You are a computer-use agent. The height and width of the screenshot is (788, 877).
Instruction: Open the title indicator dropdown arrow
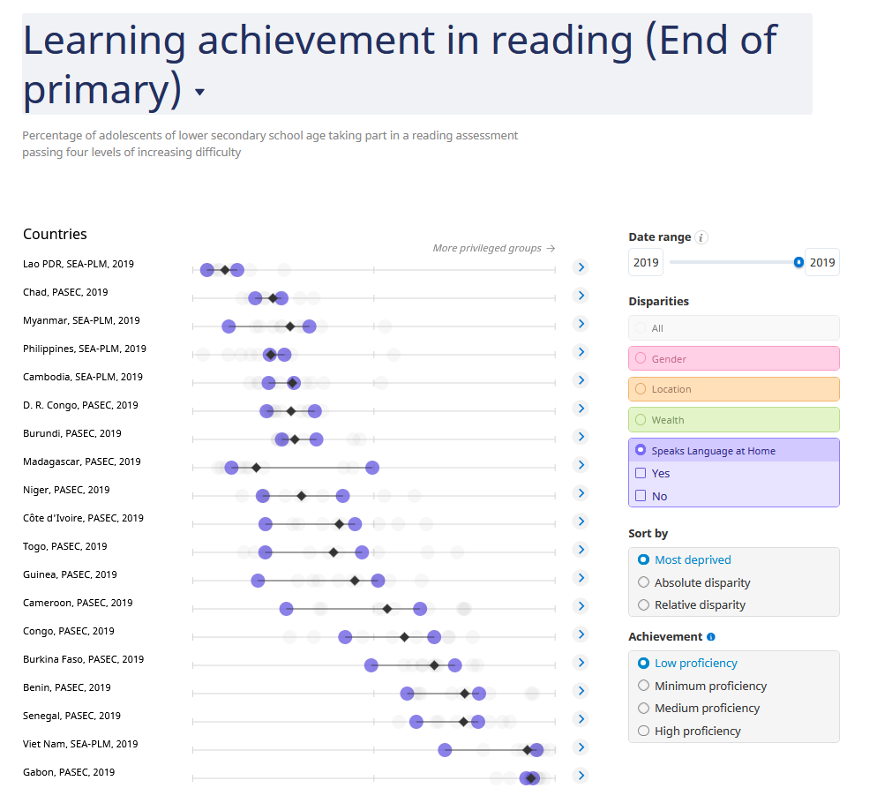(199, 93)
